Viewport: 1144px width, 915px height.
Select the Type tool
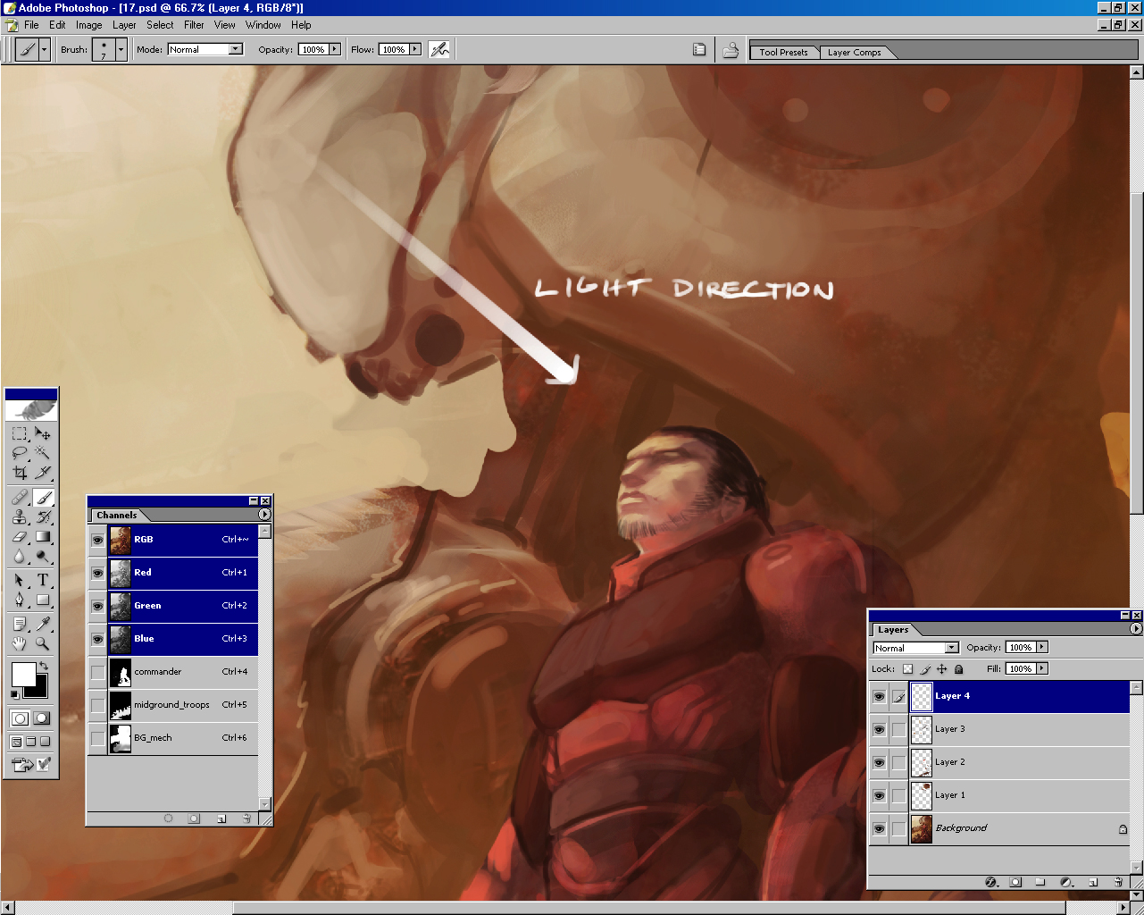click(42, 581)
